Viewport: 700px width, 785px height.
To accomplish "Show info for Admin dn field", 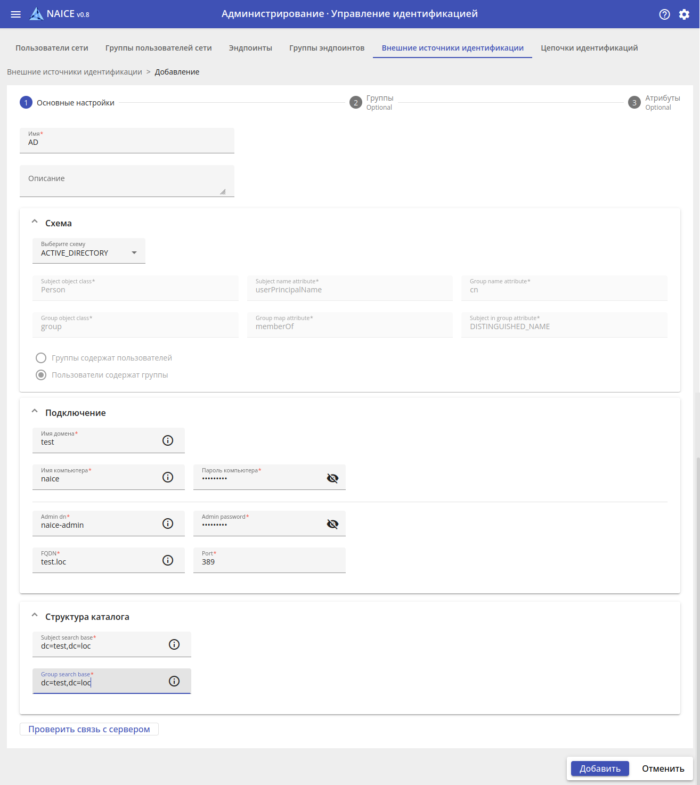I will click(x=168, y=524).
